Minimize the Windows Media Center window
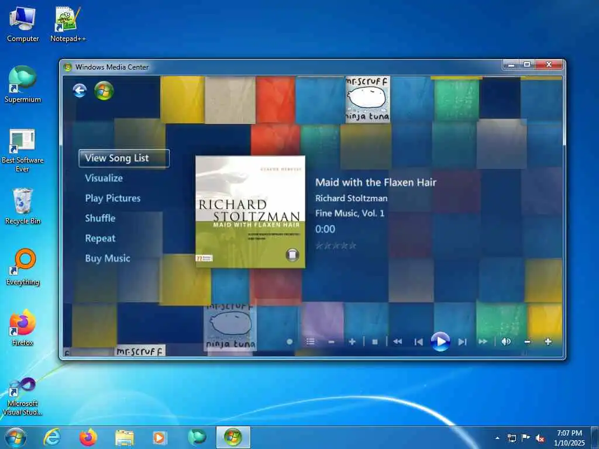 (511, 65)
